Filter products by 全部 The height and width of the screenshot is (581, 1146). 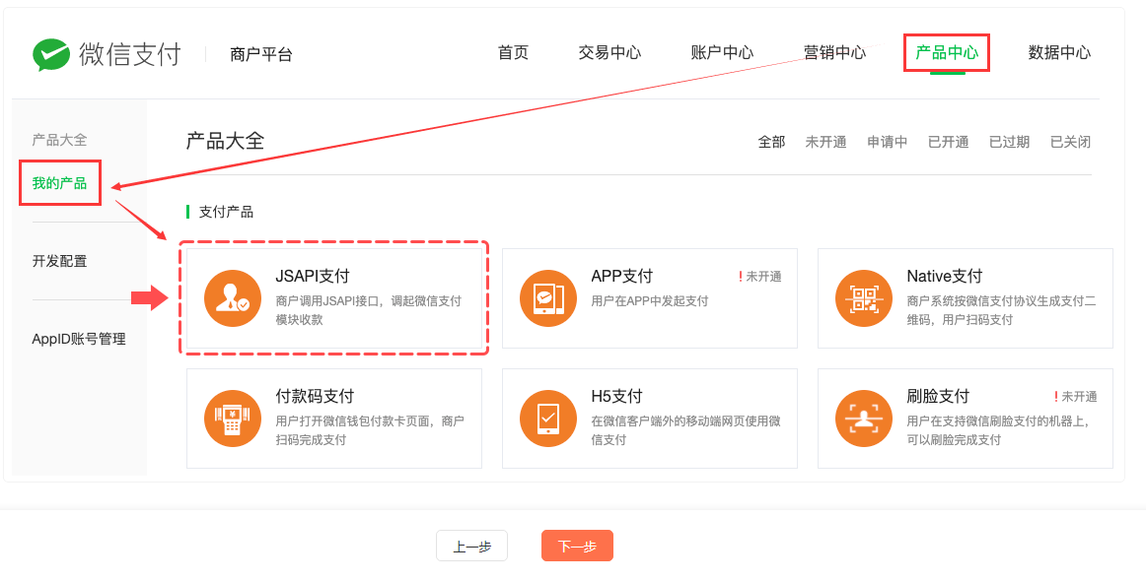click(772, 142)
